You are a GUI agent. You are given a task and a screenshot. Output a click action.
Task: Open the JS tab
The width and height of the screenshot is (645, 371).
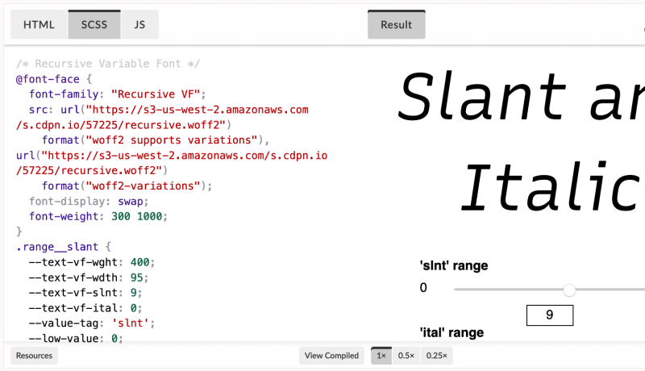[139, 25]
